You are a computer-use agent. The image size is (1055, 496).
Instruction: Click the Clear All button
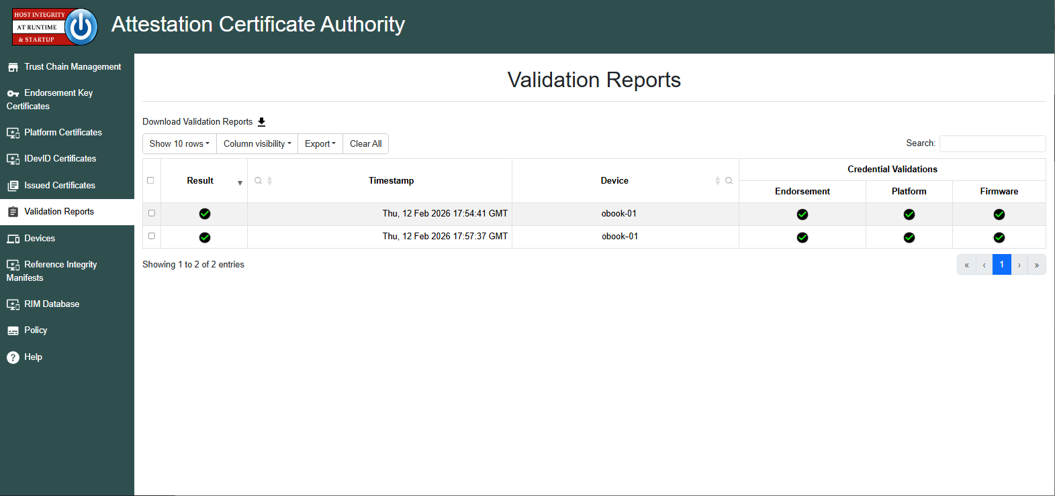(366, 144)
